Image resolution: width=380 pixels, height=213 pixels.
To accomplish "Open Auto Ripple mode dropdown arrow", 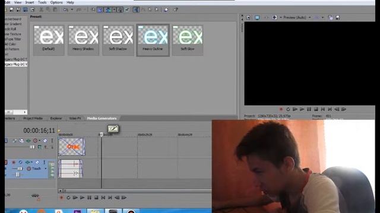I will click(x=114, y=9).
